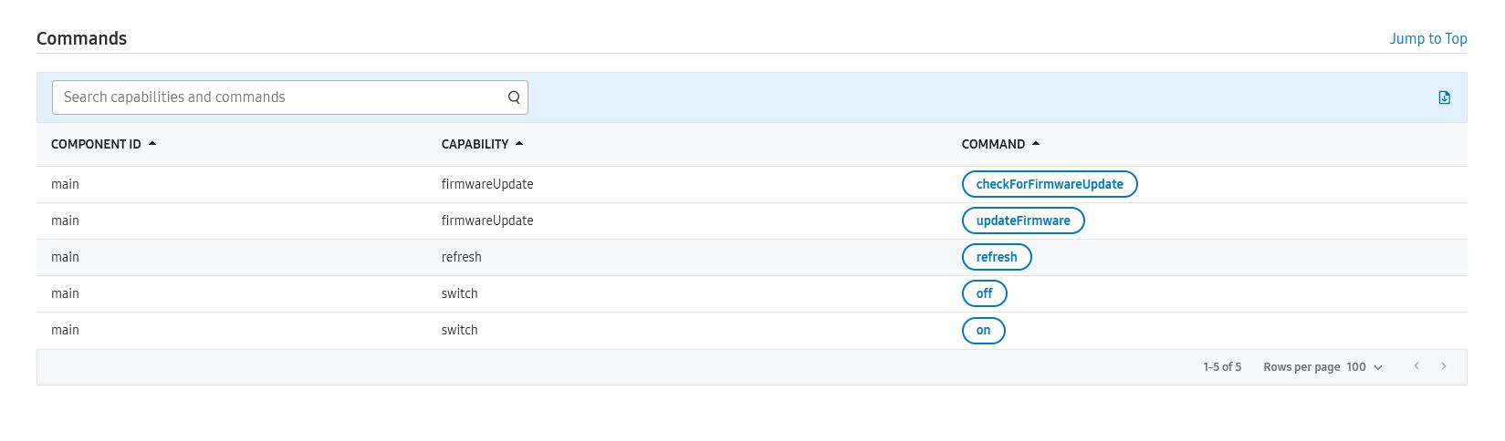Image resolution: width=1505 pixels, height=441 pixels.
Task: Click the COMMAND column header
Action: 993,144
